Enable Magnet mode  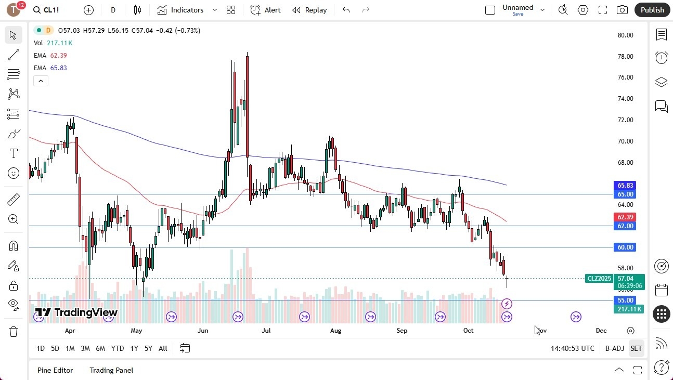point(13,245)
